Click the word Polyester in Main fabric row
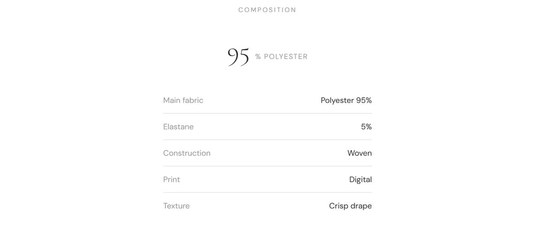Image resolution: width=538 pixels, height=228 pixels. click(337, 100)
